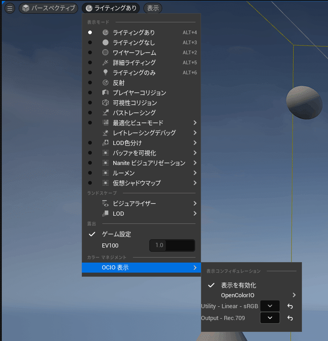Click the sphere object in the viewport
The height and width of the screenshot is (341, 328).
point(304,103)
